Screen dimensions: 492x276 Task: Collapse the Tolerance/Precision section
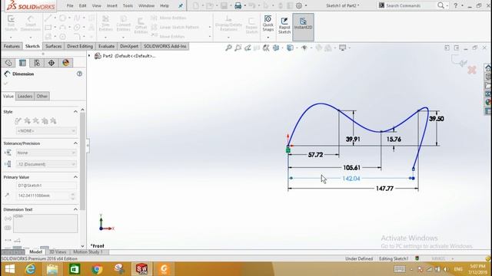(x=75, y=143)
